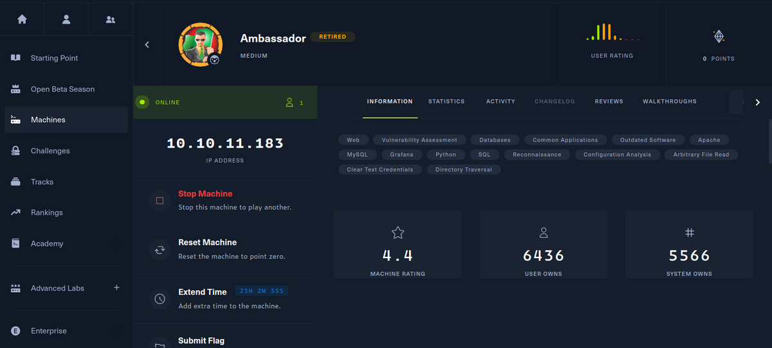The height and width of the screenshot is (348, 772).
Task: Switch to the Activity tab
Action: (x=501, y=101)
